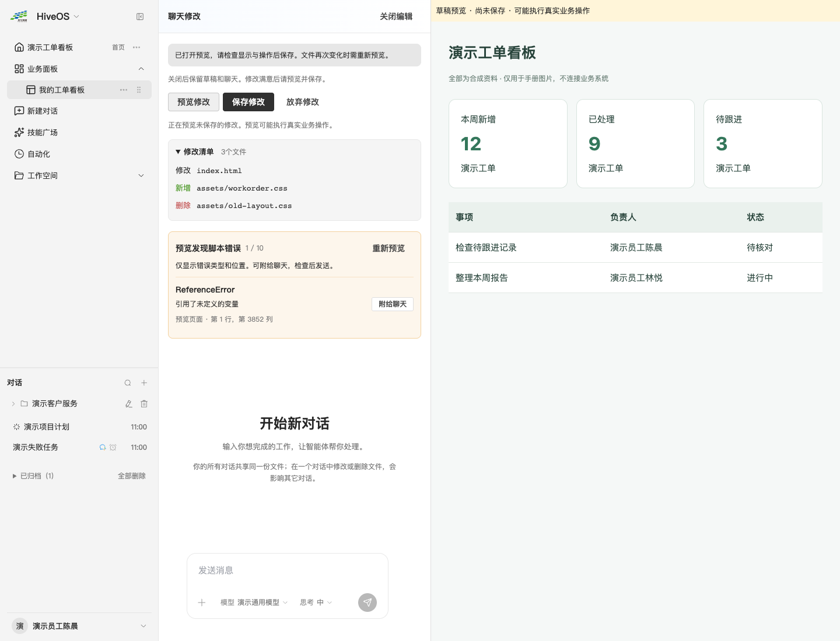The width and height of the screenshot is (840, 641).
Task: Click the 检查待跟进记录 table row
Action: pos(635,248)
